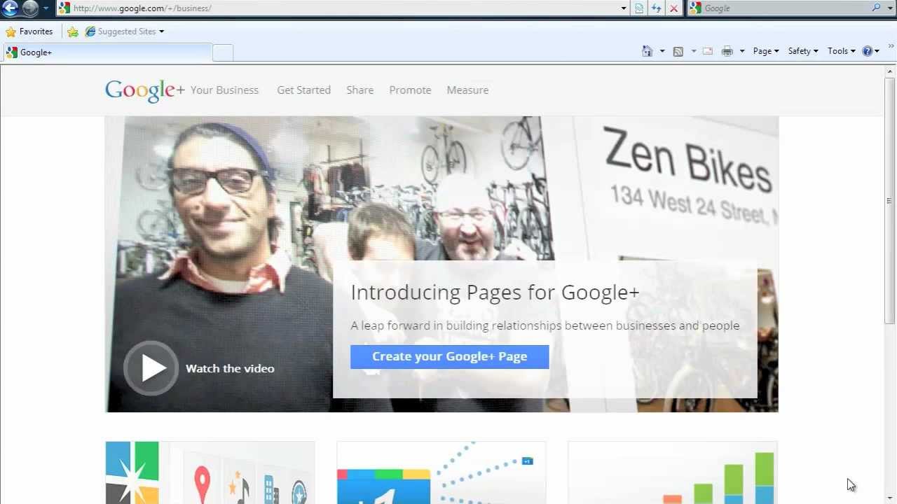The width and height of the screenshot is (897, 504).
Task: Expand the command bar overflow chevron
Action: point(891,46)
